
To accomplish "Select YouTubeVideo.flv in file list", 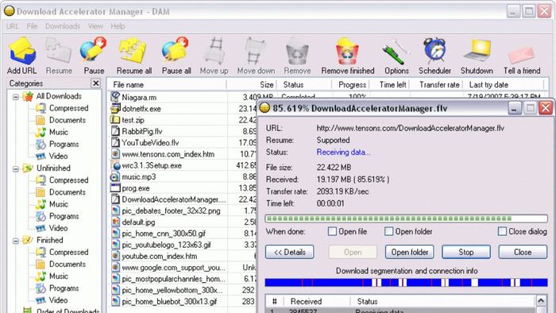I will 150,143.
